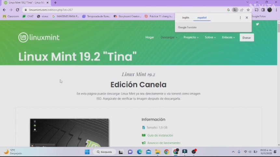This screenshot has height=157, width=280.
Task: Expand the Proyecto menu
Action: [x=191, y=37]
